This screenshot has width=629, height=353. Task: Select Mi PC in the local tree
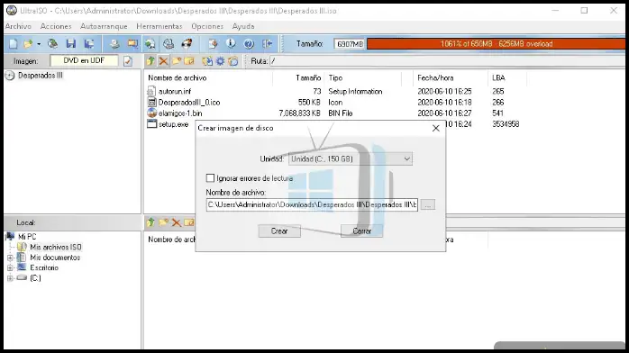click(27, 237)
